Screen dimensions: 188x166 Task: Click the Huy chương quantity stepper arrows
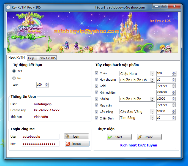tap(174, 80)
